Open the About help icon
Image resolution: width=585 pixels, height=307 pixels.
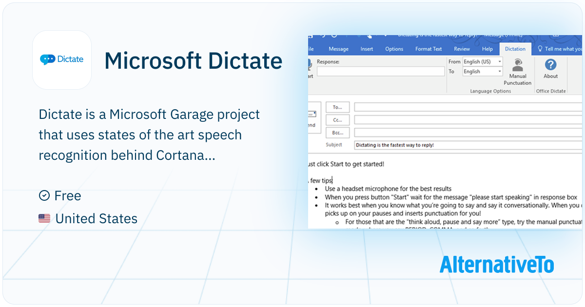pos(550,65)
